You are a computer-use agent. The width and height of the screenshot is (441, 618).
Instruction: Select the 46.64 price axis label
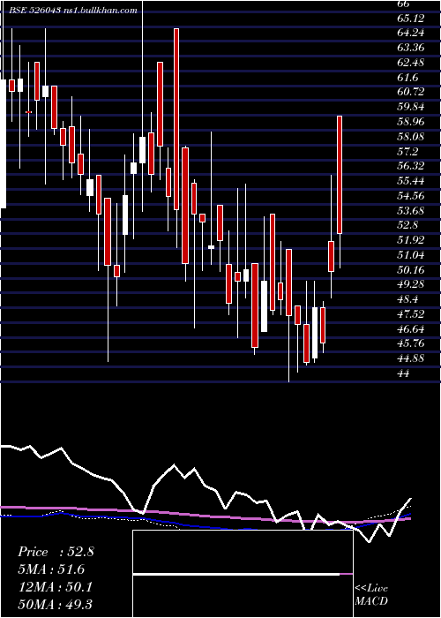click(x=411, y=328)
